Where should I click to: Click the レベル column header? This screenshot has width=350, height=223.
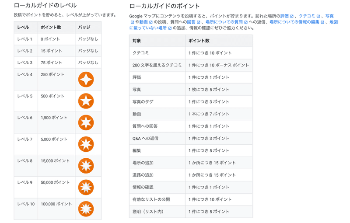tap(26, 27)
